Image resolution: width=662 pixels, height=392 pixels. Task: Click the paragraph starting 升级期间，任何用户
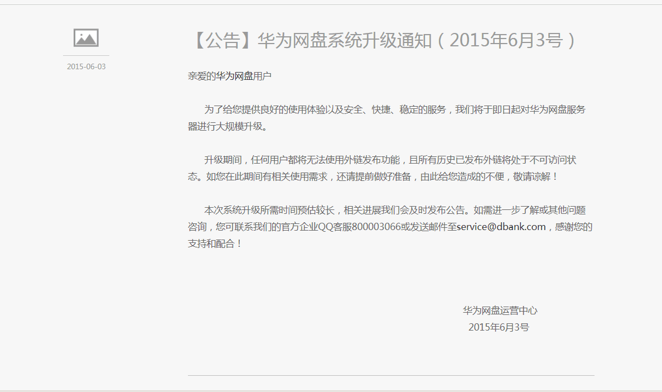[382, 168]
